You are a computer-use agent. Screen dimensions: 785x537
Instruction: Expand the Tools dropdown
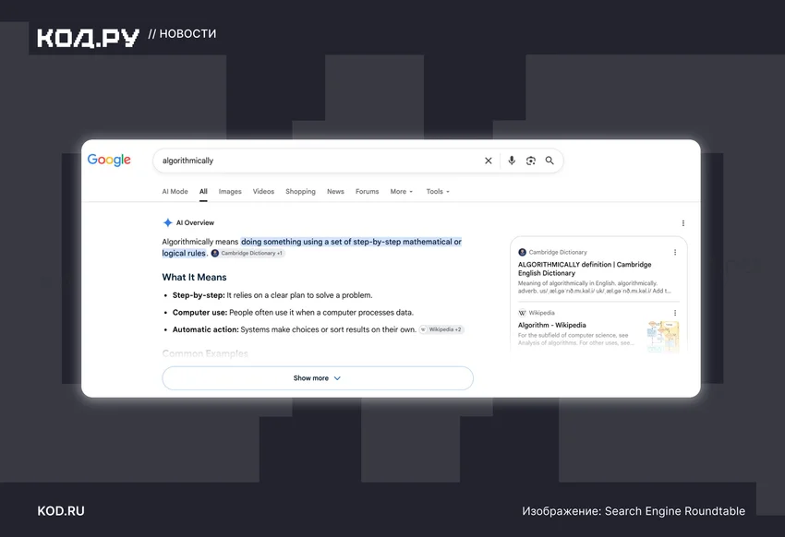(x=438, y=192)
